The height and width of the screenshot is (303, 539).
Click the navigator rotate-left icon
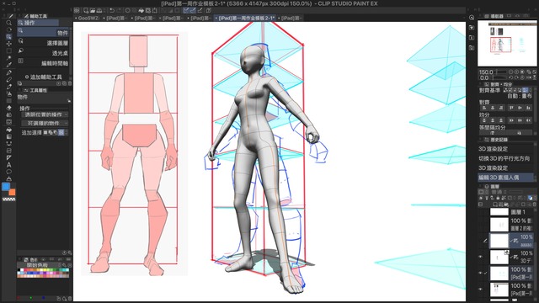pos(511,77)
